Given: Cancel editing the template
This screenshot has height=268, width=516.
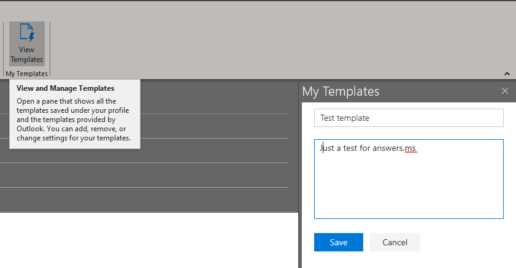Looking at the screenshot, I should pos(395,242).
